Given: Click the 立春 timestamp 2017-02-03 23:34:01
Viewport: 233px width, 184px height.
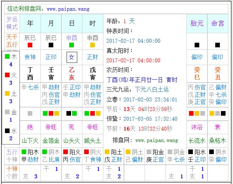Looking at the screenshot, I should [x=150, y=100].
